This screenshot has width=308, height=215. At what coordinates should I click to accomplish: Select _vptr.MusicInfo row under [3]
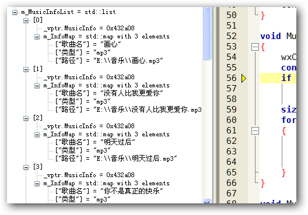coord(89,175)
